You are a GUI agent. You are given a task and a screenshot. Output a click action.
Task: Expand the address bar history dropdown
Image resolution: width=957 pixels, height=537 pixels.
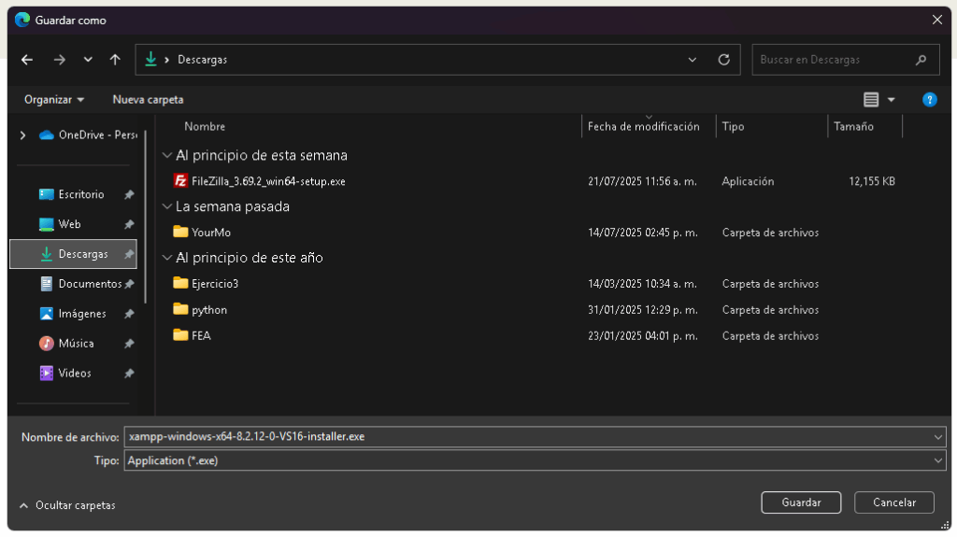tap(693, 60)
